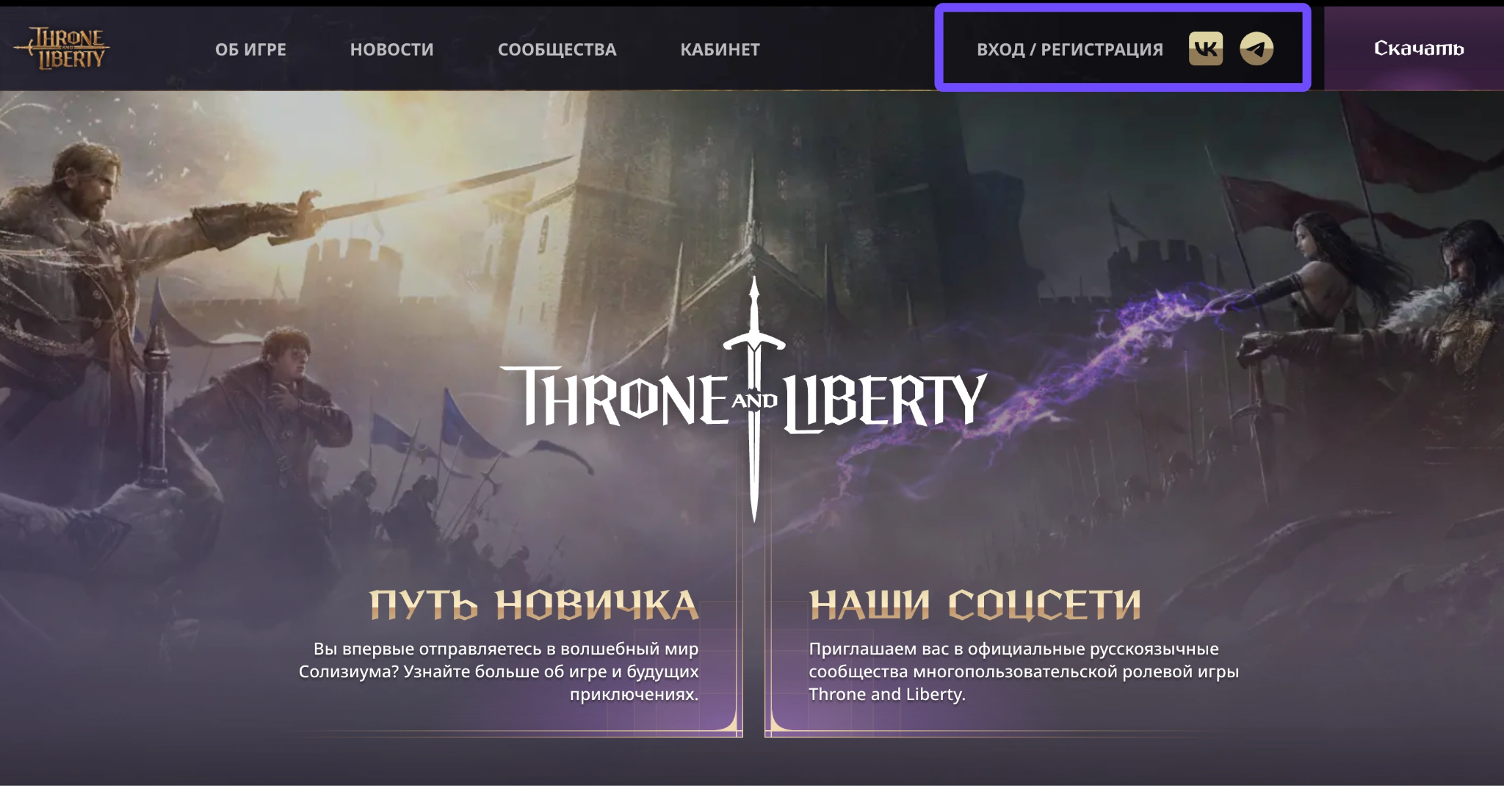
Task: Open the КАБИНЕТ menu item
Action: 720,49
